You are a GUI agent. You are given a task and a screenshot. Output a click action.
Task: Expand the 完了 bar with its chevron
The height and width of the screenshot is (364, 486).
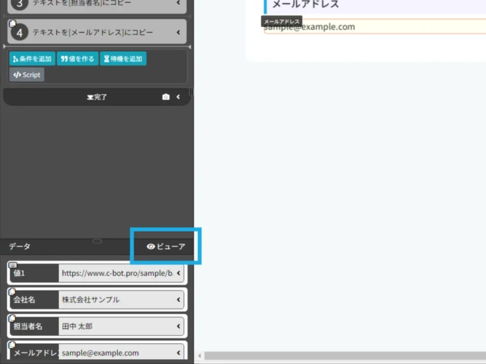(178, 97)
